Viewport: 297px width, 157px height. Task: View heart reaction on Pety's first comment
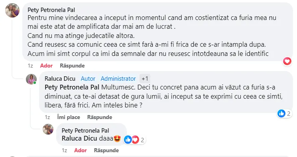[x=287, y=61]
